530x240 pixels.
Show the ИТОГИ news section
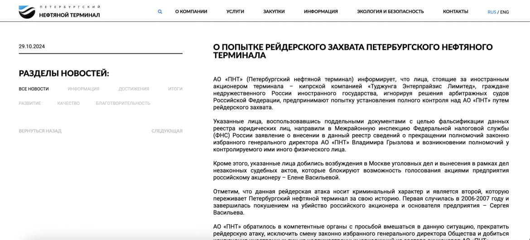tap(175, 89)
